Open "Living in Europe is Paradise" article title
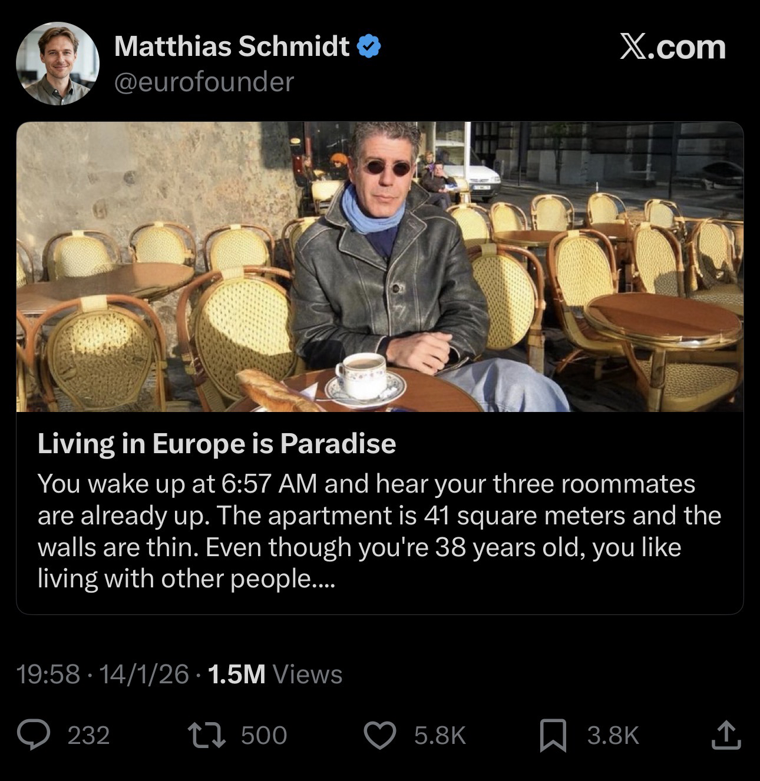This screenshot has width=760, height=781. [x=217, y=444]
